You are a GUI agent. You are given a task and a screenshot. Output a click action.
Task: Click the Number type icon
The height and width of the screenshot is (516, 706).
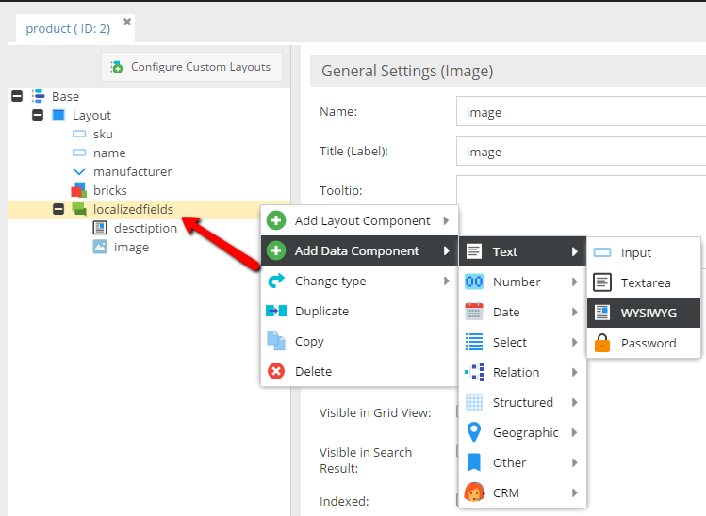click(474, 282)
